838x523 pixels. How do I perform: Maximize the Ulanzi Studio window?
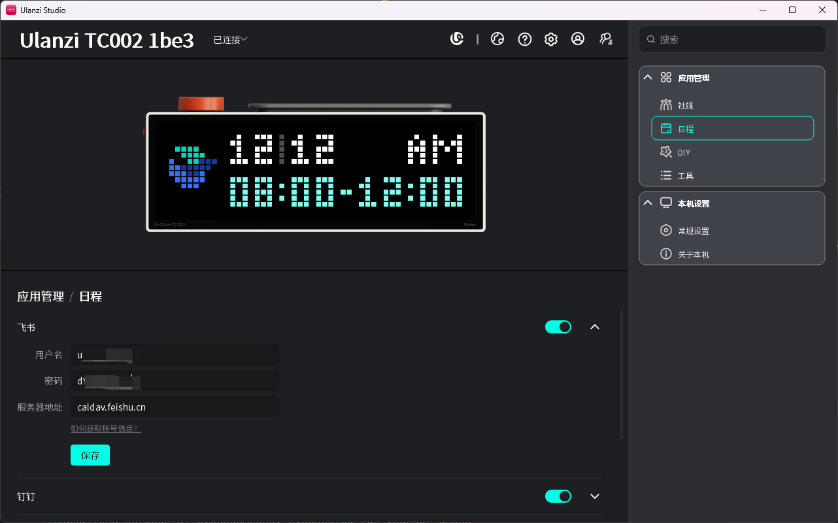(792, 10)
